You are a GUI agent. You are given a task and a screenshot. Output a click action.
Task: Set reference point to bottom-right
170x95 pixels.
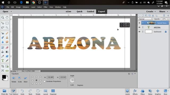[x=40, y=84]
